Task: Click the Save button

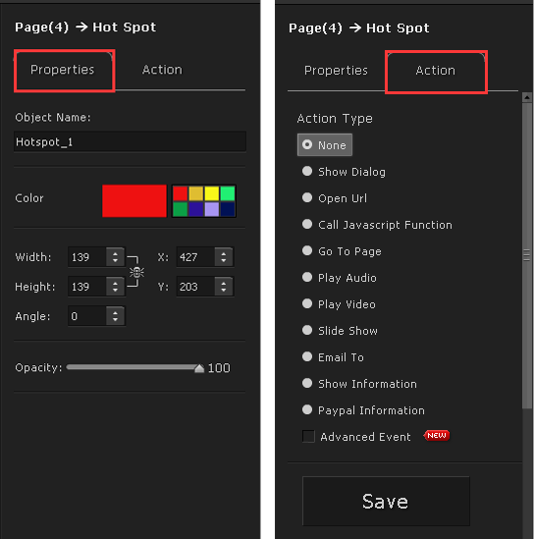Action: 386,501
